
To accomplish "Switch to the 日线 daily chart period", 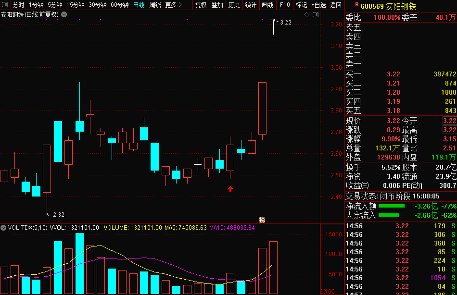I will 139,5.
